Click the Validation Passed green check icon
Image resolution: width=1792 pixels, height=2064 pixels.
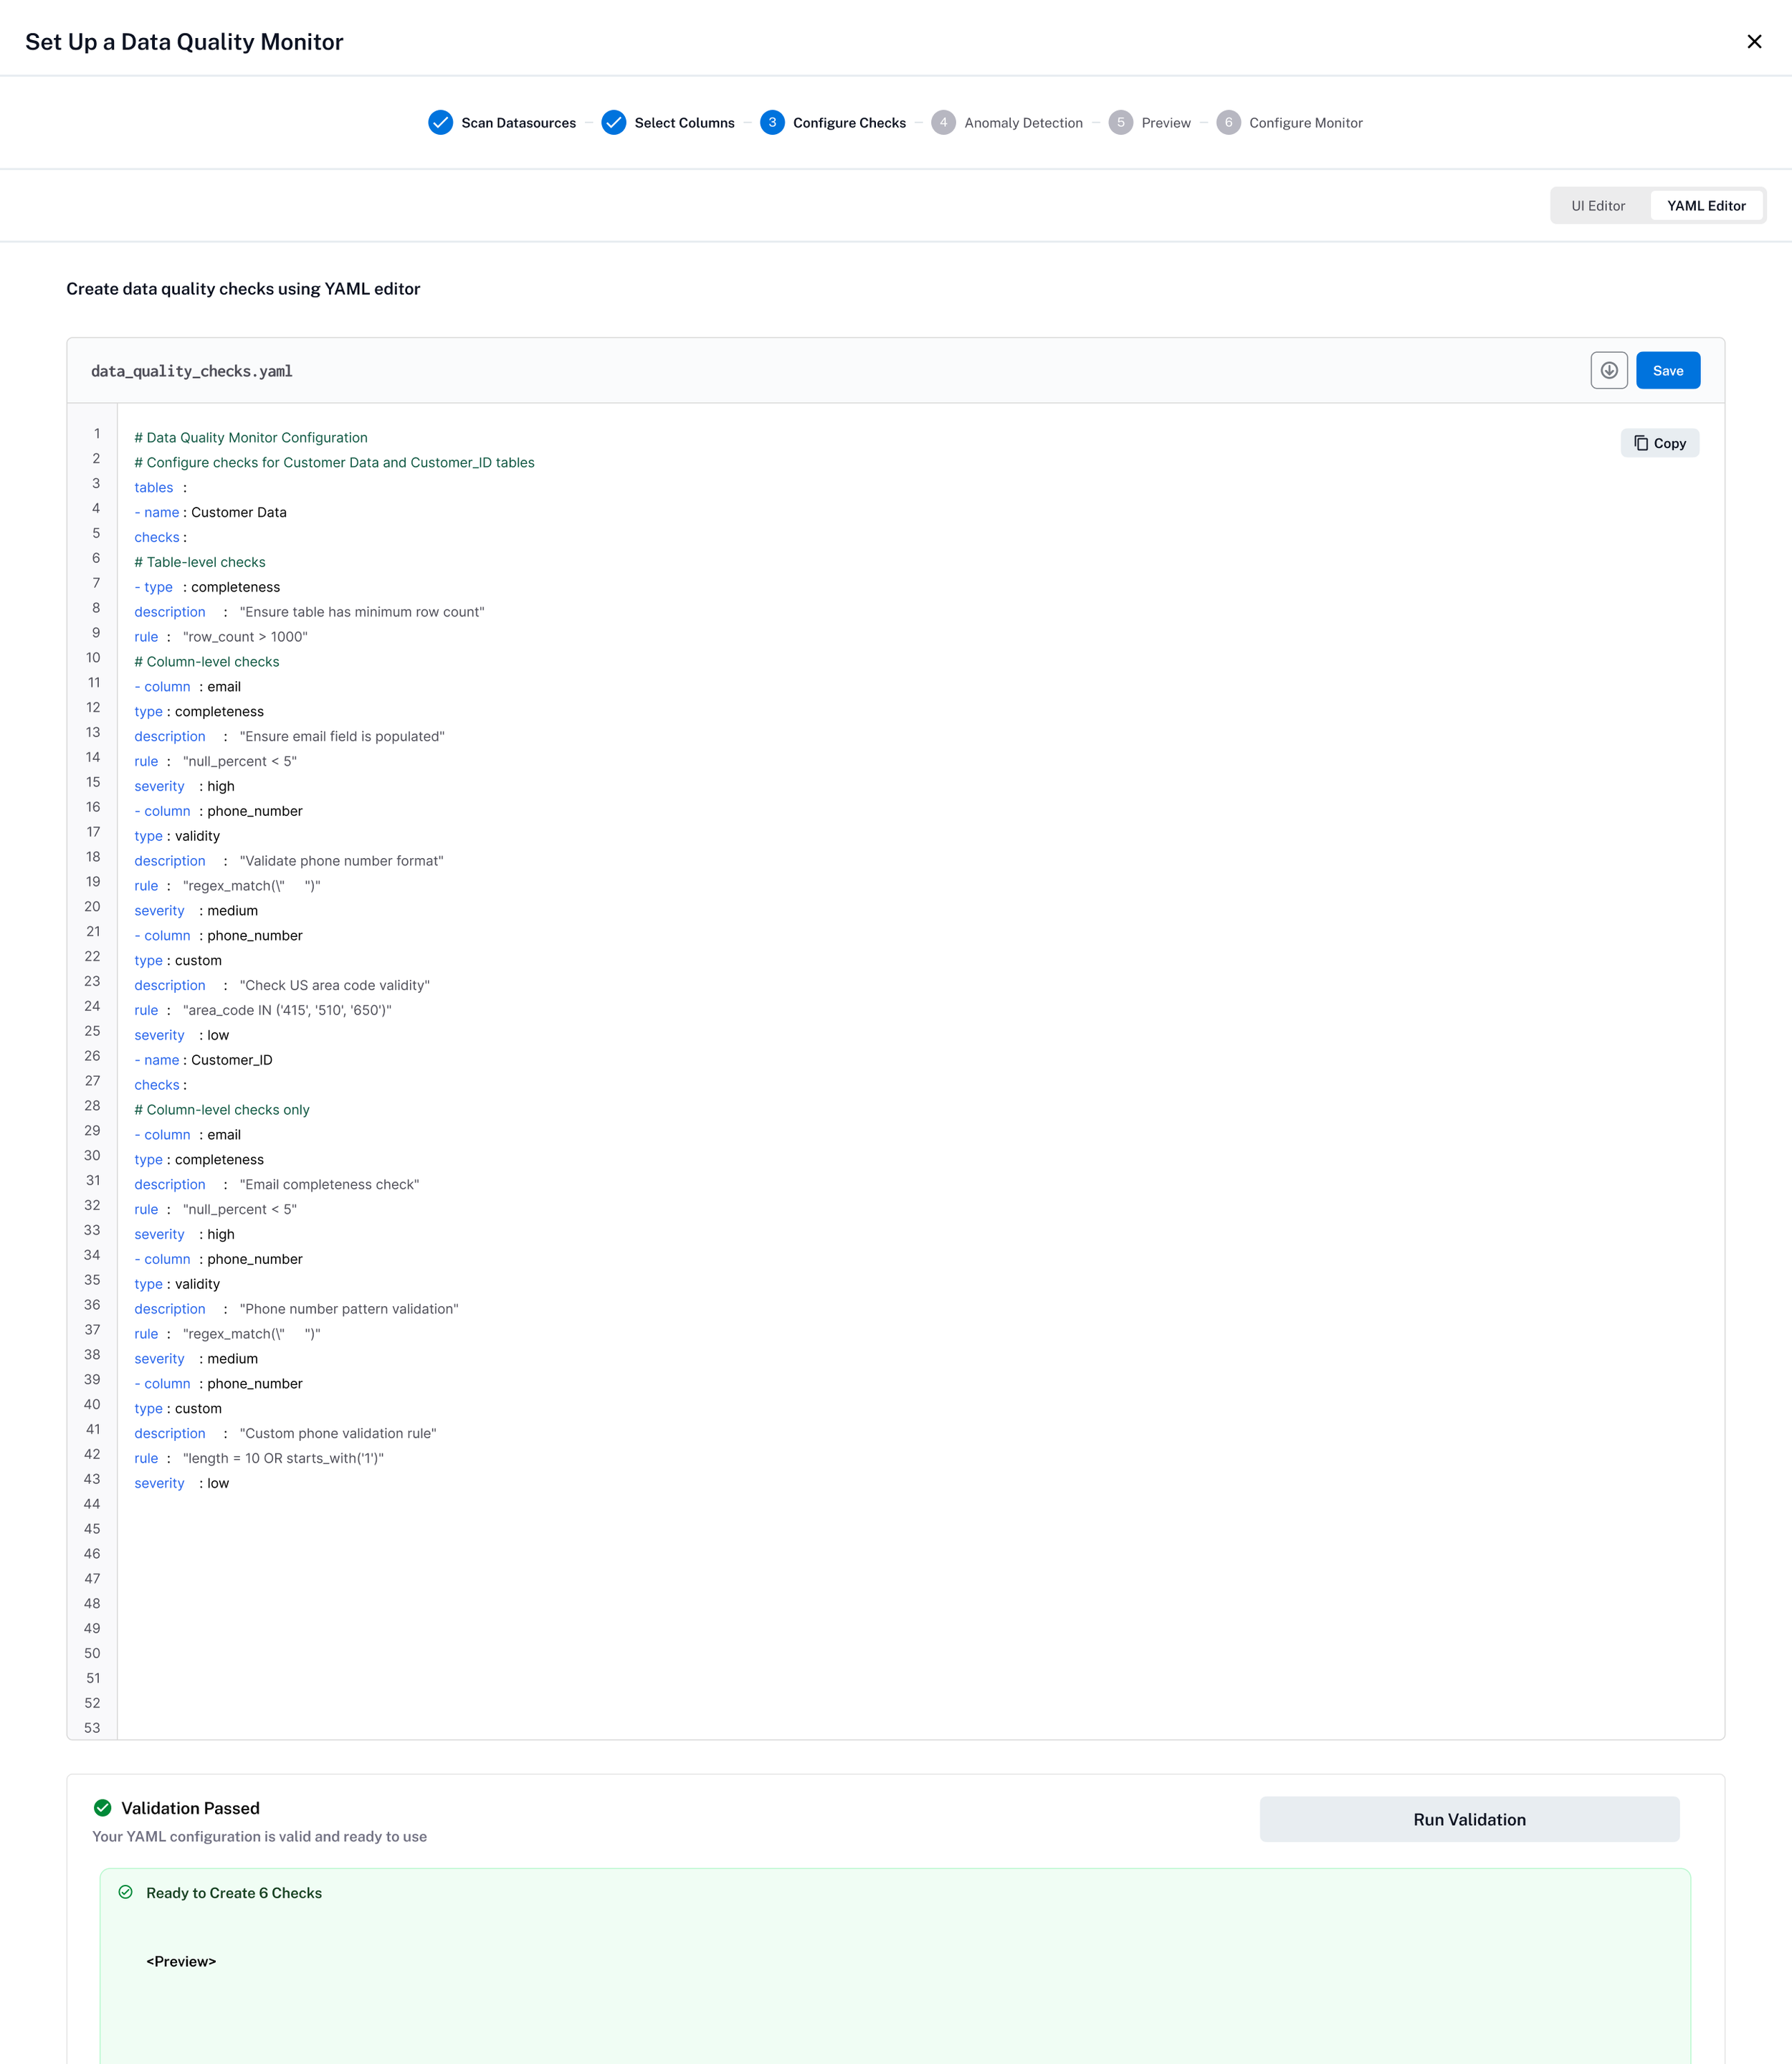[102, 1807]
